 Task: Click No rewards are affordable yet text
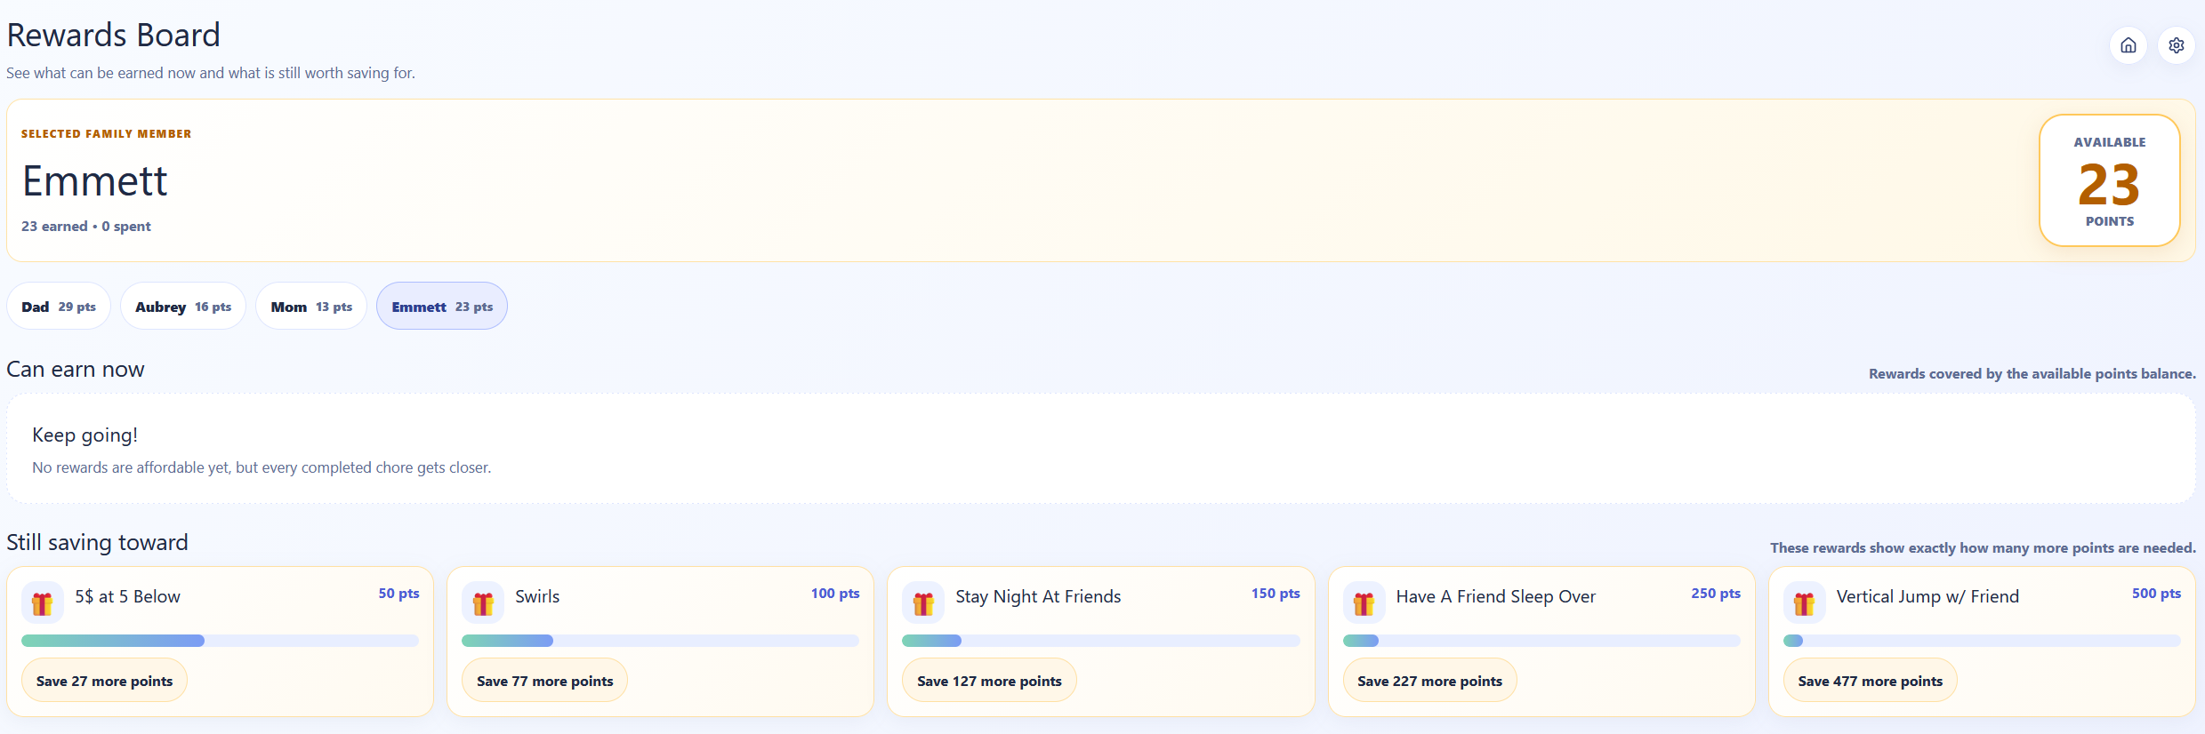pyautogui.click(x=262, y=467)
